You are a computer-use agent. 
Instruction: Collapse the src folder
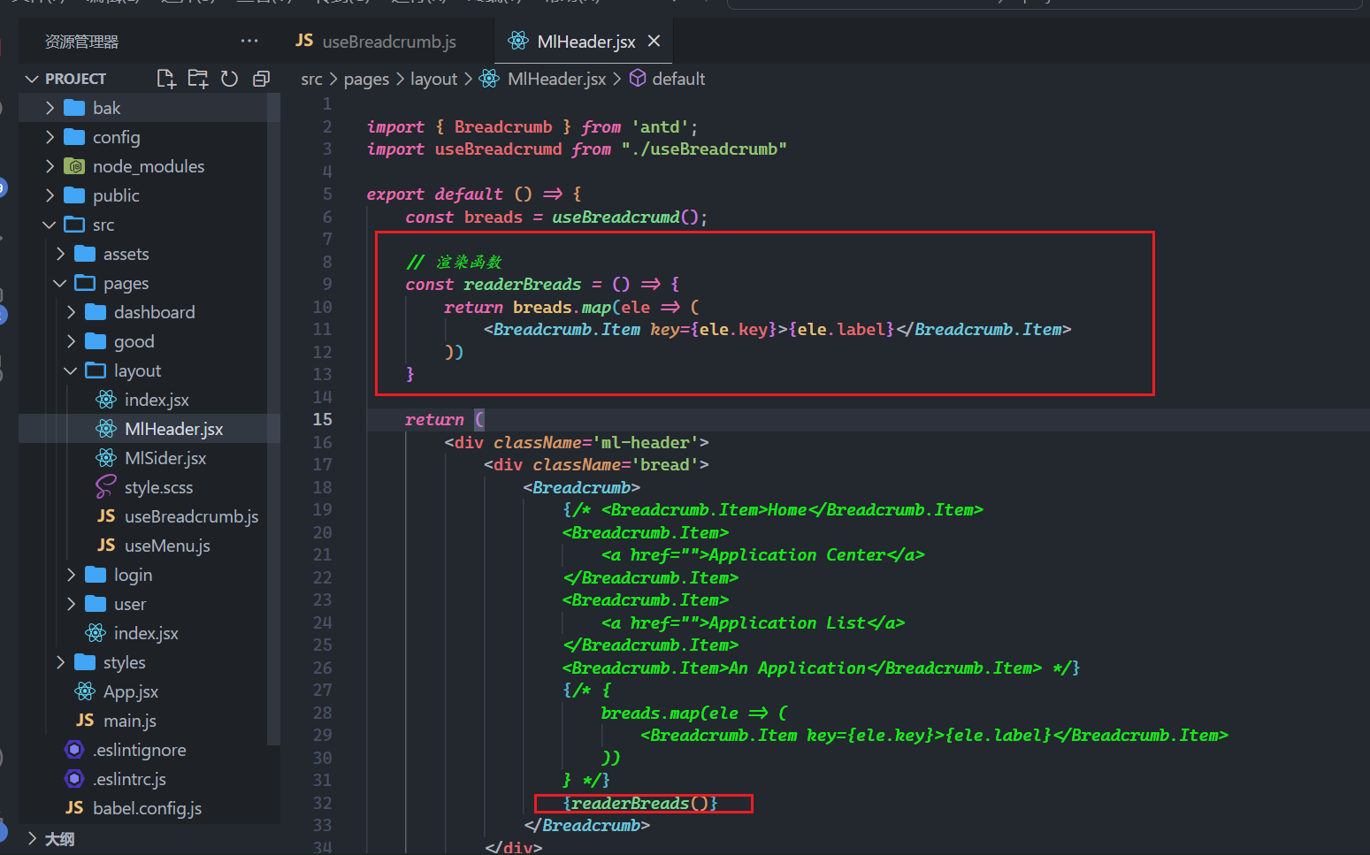coord(50,225)
